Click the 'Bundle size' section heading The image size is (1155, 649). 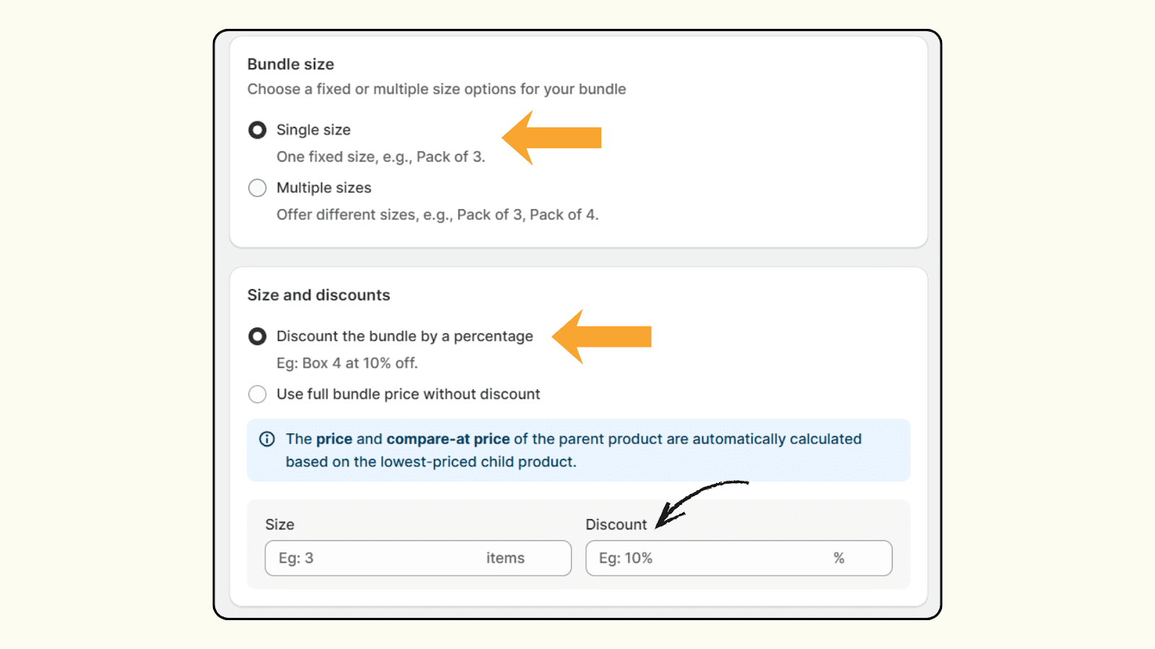(291, 64)
